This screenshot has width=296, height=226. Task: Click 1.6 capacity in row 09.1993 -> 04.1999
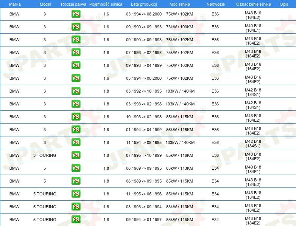pyautogui.click(x=106, y=65)
